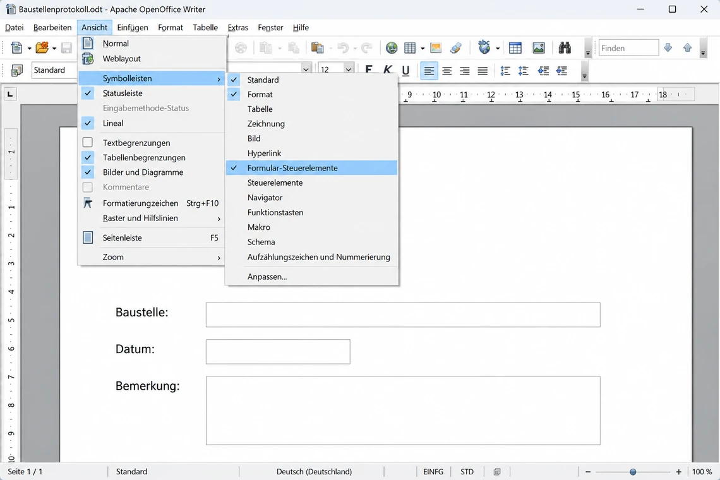Click the Save floppy disk icon
This screenshot has width=720, height=480.
click(x=66, y=48)
